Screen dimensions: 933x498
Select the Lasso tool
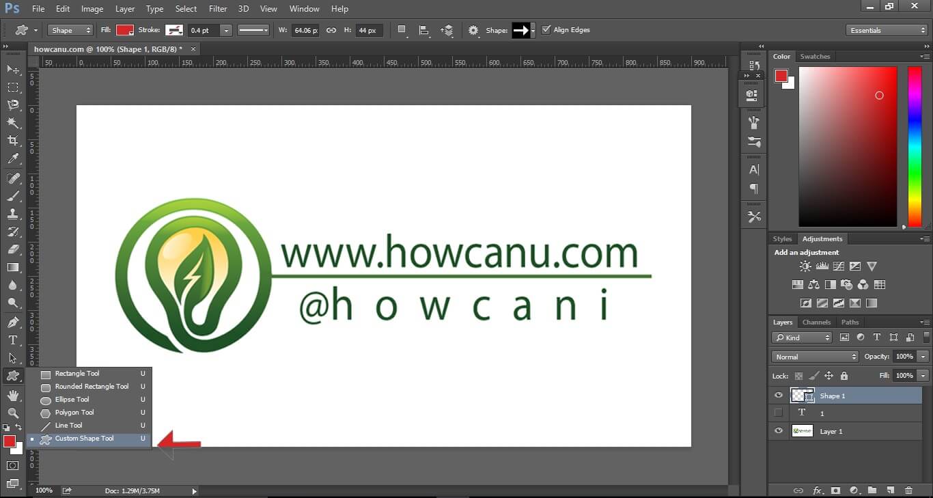[x=13, y=105]
